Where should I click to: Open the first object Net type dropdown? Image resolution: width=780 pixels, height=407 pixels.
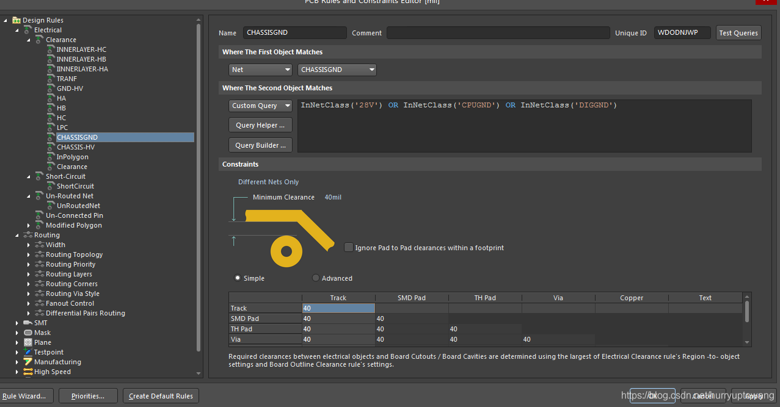click(261, 70)
